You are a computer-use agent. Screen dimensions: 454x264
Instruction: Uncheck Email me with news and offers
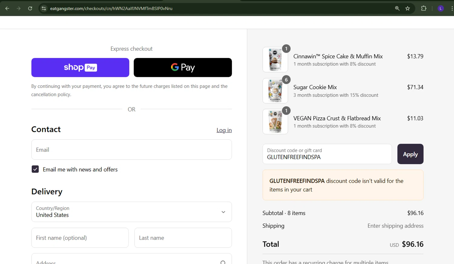coord(35,169)
